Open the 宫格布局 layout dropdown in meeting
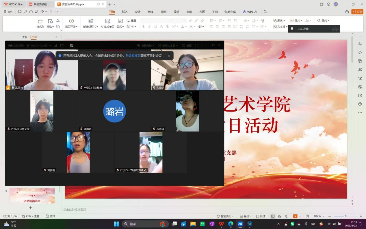Image resolution: width=366 pixels, height=229 pixels. 145,46
